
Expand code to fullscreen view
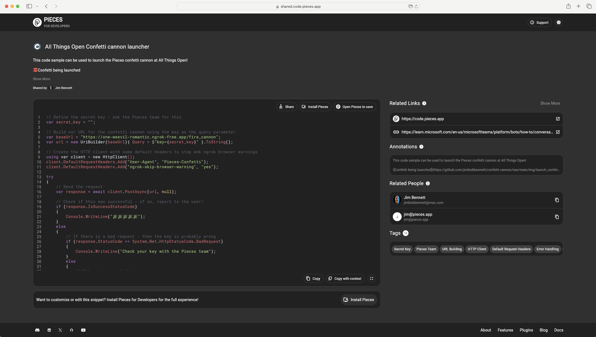372,278
